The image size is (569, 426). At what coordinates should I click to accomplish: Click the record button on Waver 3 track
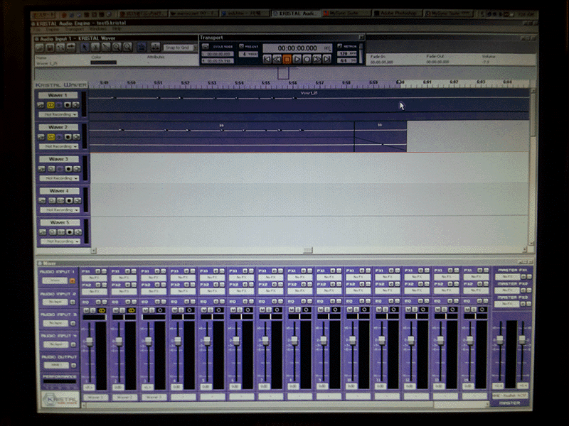(x=68, y=168)
